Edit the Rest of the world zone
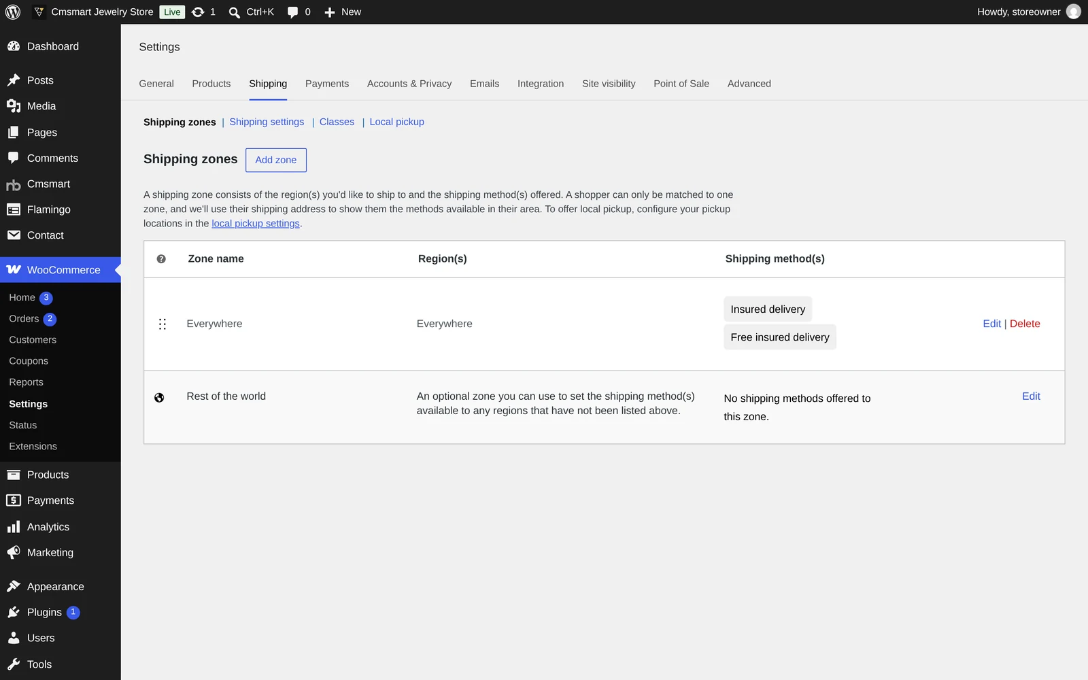Image resolution: width=1088 pixels, height=680 pixels. coord(1031,396)
